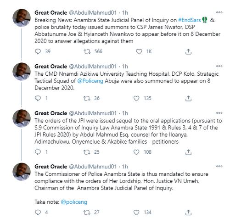Open more options on the second tweet

219,66
